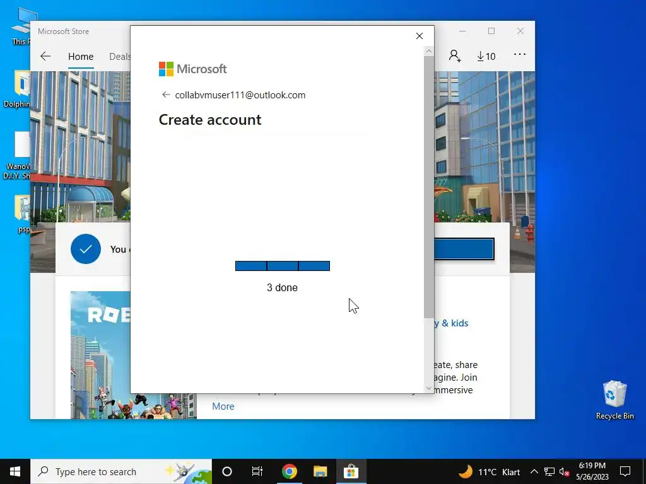
Task: Open the See more (three dots) menu in Store
Action: click(x=520, y=55)
